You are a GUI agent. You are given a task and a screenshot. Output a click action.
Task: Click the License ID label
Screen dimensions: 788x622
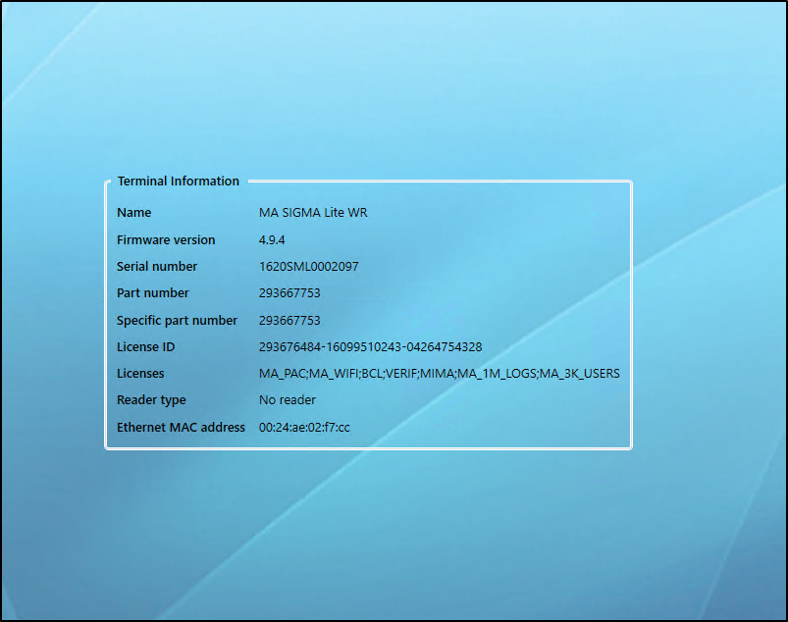(146, 347)
